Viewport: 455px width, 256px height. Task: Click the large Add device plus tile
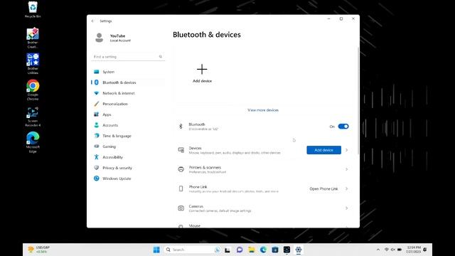tap(202, 74)
